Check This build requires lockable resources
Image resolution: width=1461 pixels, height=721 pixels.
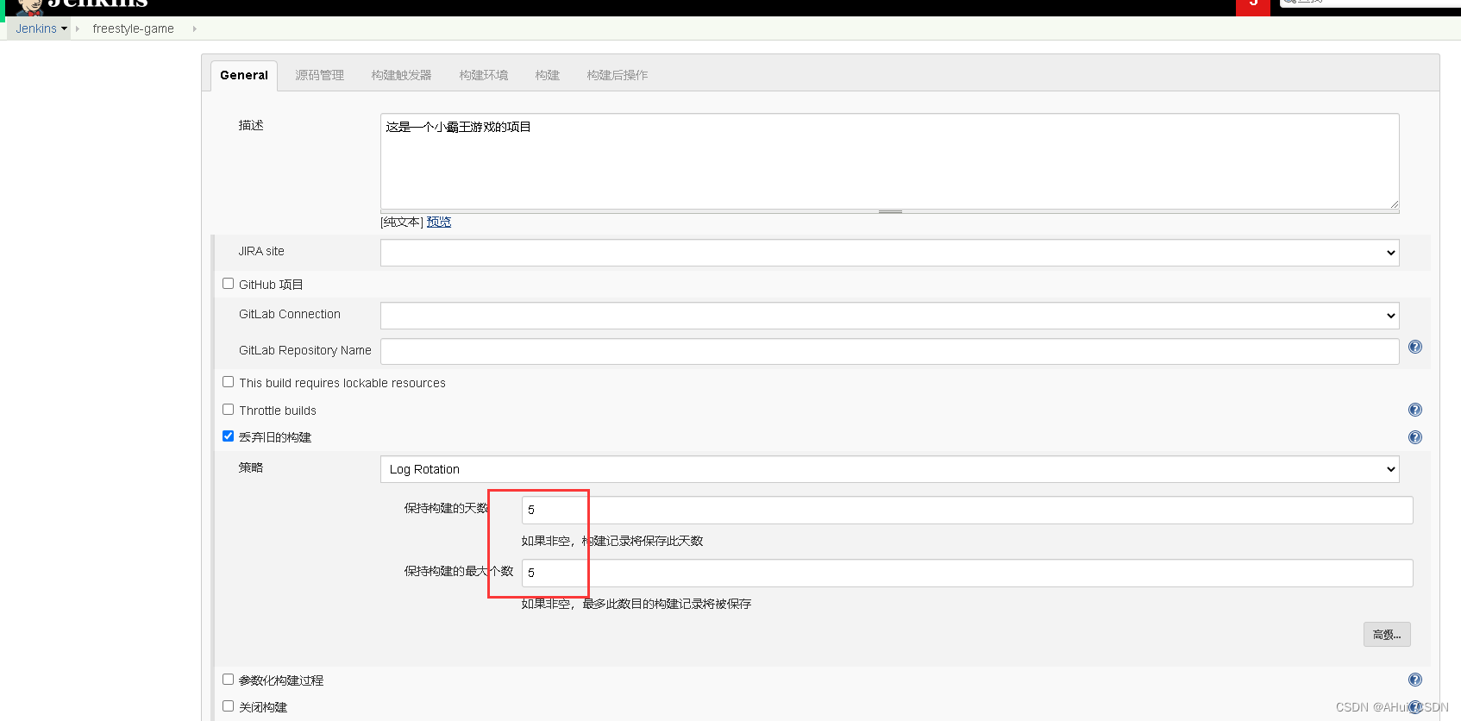229,382
